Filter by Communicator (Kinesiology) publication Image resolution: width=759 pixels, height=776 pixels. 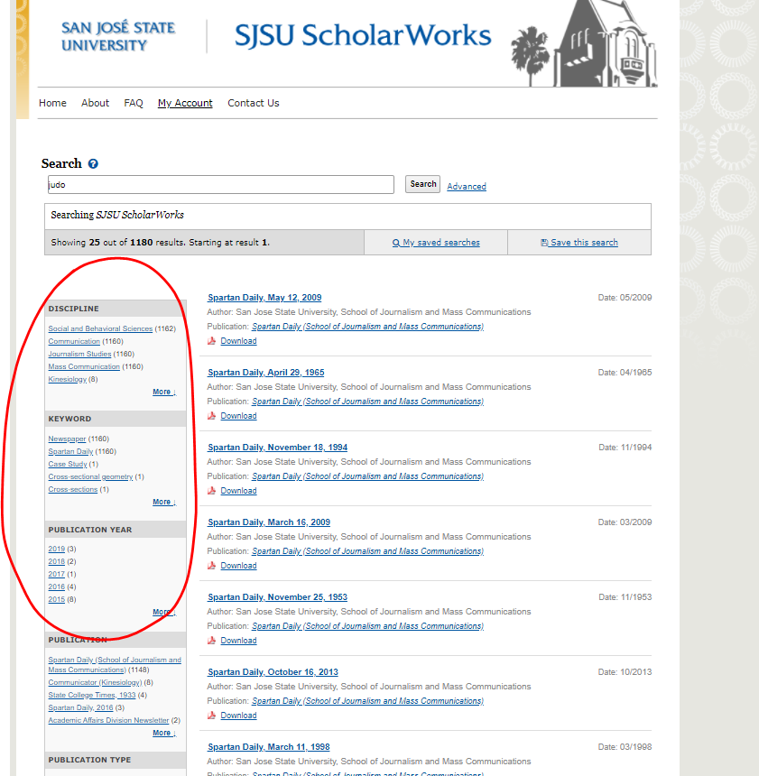pos(95,682)
